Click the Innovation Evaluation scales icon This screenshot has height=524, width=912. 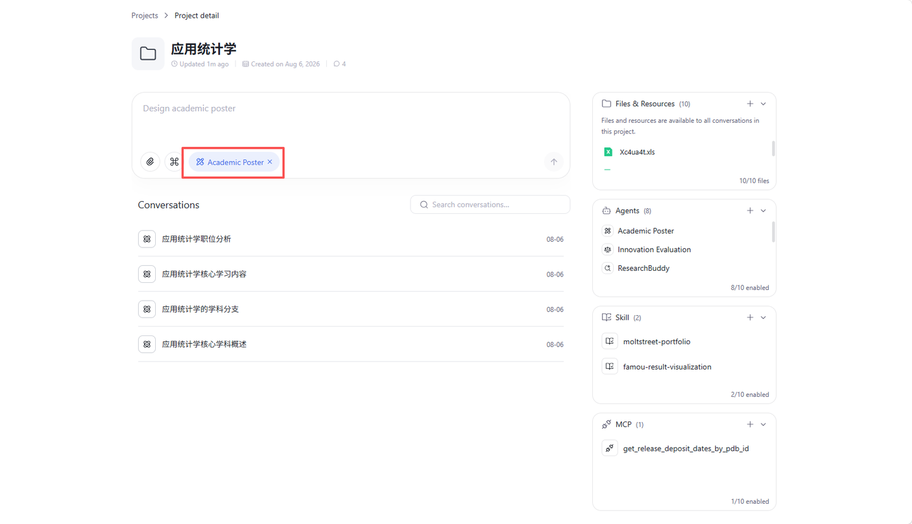coord(607,249)
